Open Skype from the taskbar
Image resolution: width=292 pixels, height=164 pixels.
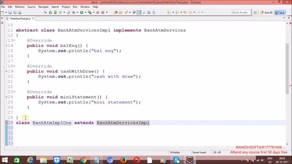[176, 160]
